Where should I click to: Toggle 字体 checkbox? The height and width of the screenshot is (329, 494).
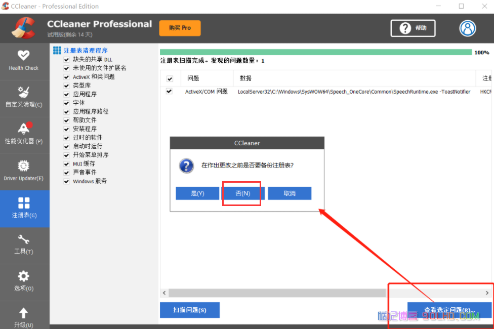coord(66,103)
